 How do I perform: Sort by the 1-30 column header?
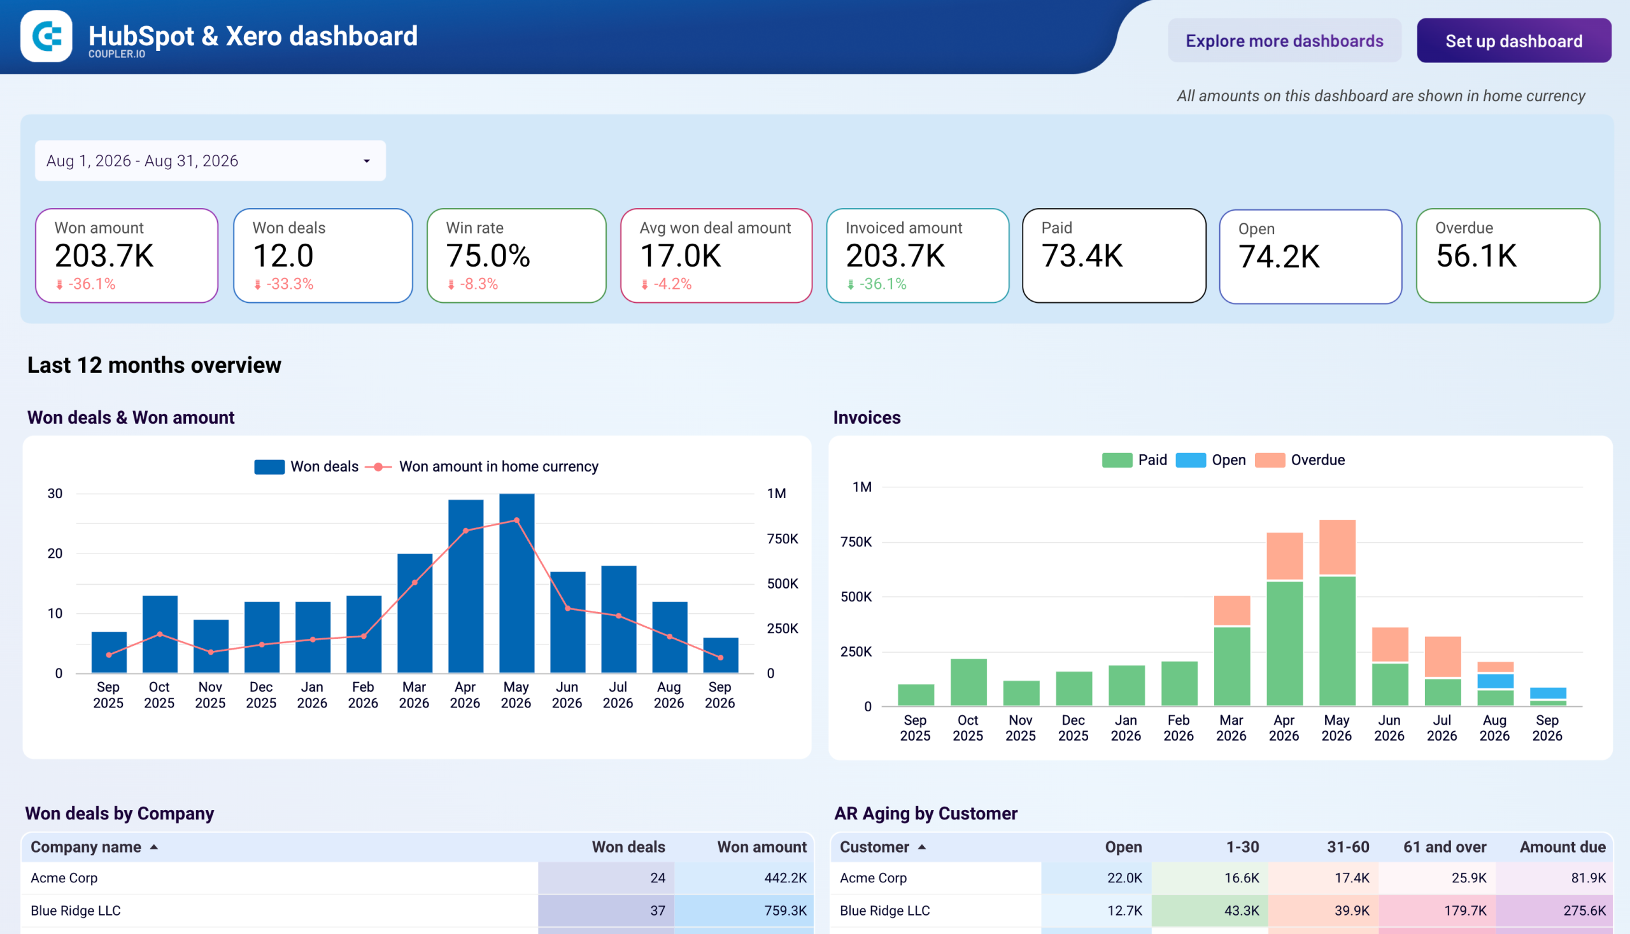pyautogui.click(x=1242, y=847)
